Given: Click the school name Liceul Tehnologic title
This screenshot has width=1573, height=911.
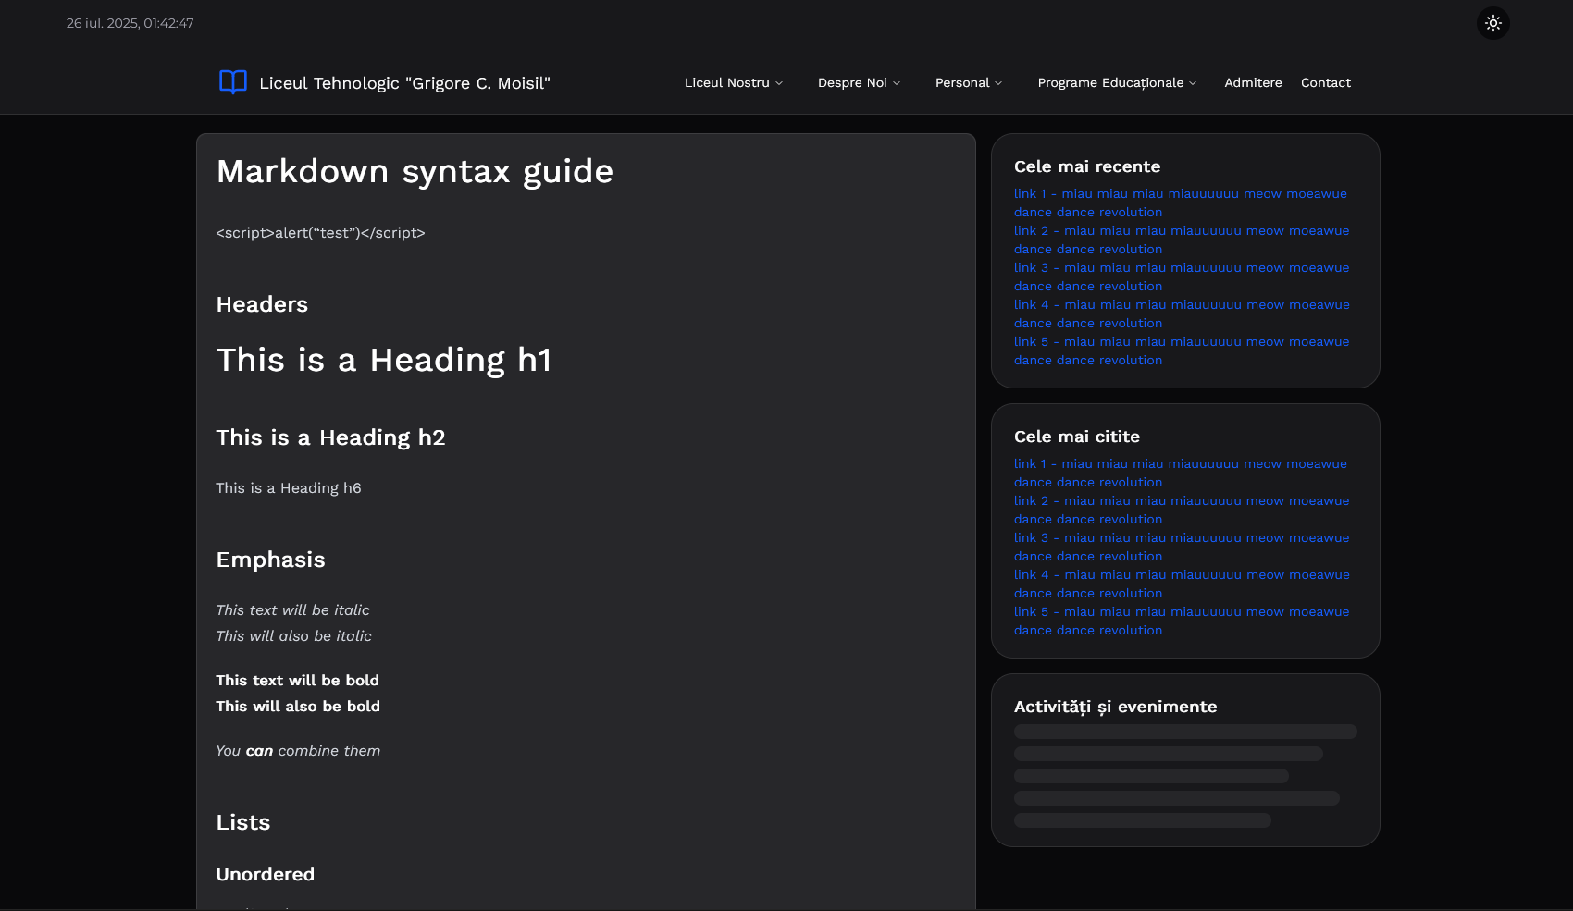Looking at the screenshot, I should 404,83.
